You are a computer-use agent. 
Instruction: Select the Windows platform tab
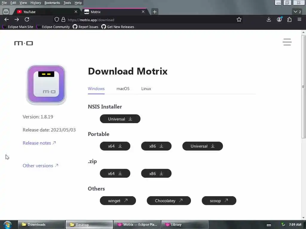coord(96,89)
